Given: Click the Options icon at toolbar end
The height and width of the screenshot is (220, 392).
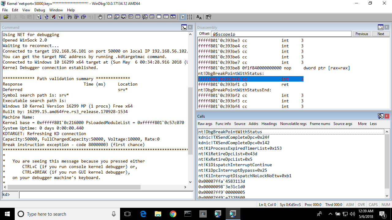Looking at the screenshot, I should tap(209, 17).
